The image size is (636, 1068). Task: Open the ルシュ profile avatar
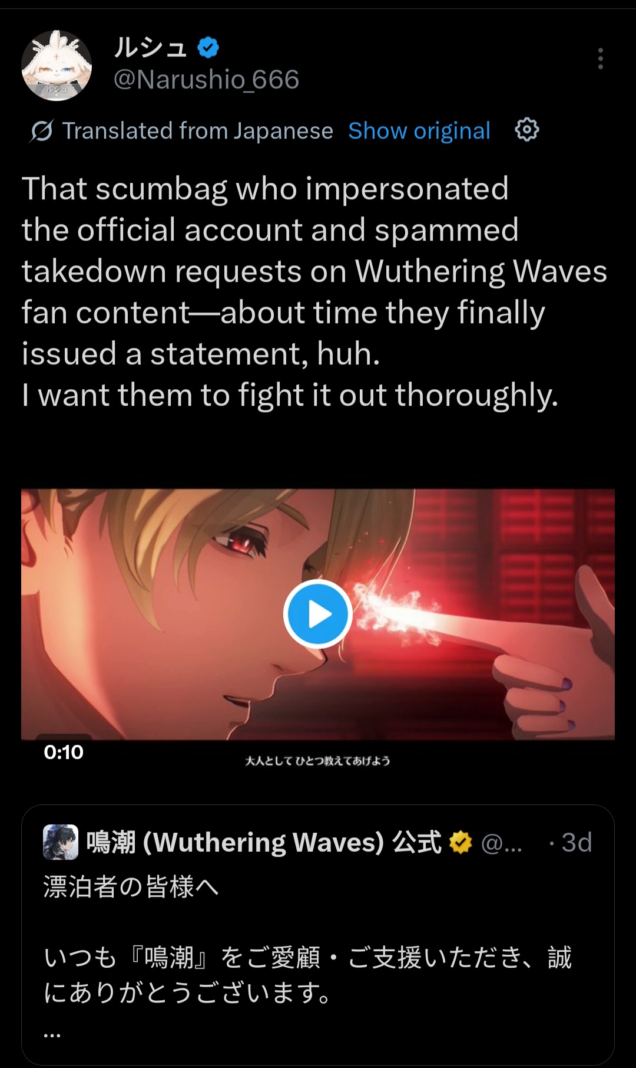57,65
